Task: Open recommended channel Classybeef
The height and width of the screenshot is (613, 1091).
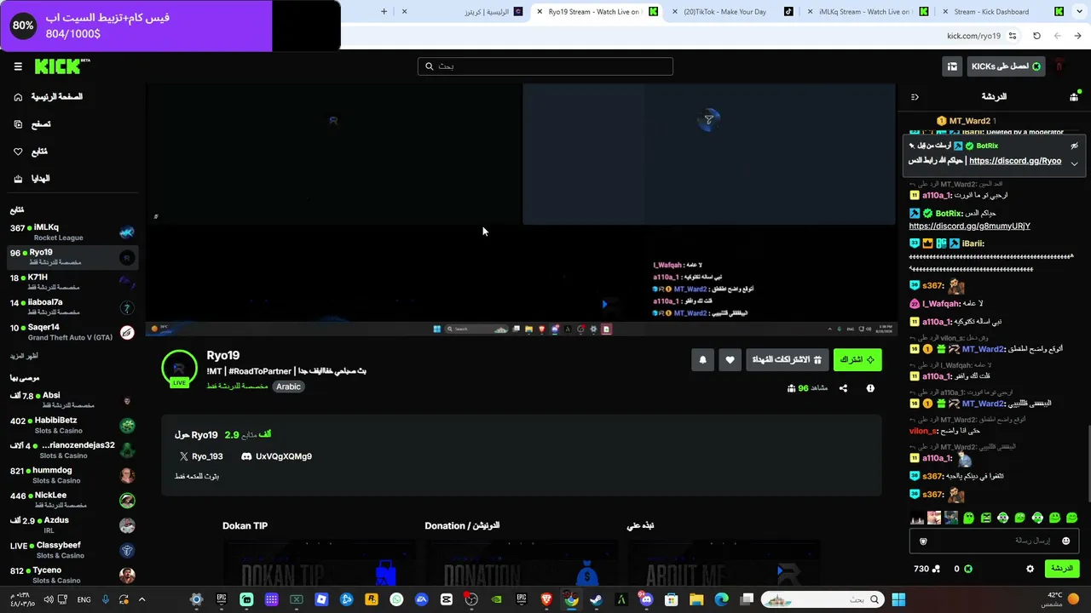Action: tap(72, 550)
